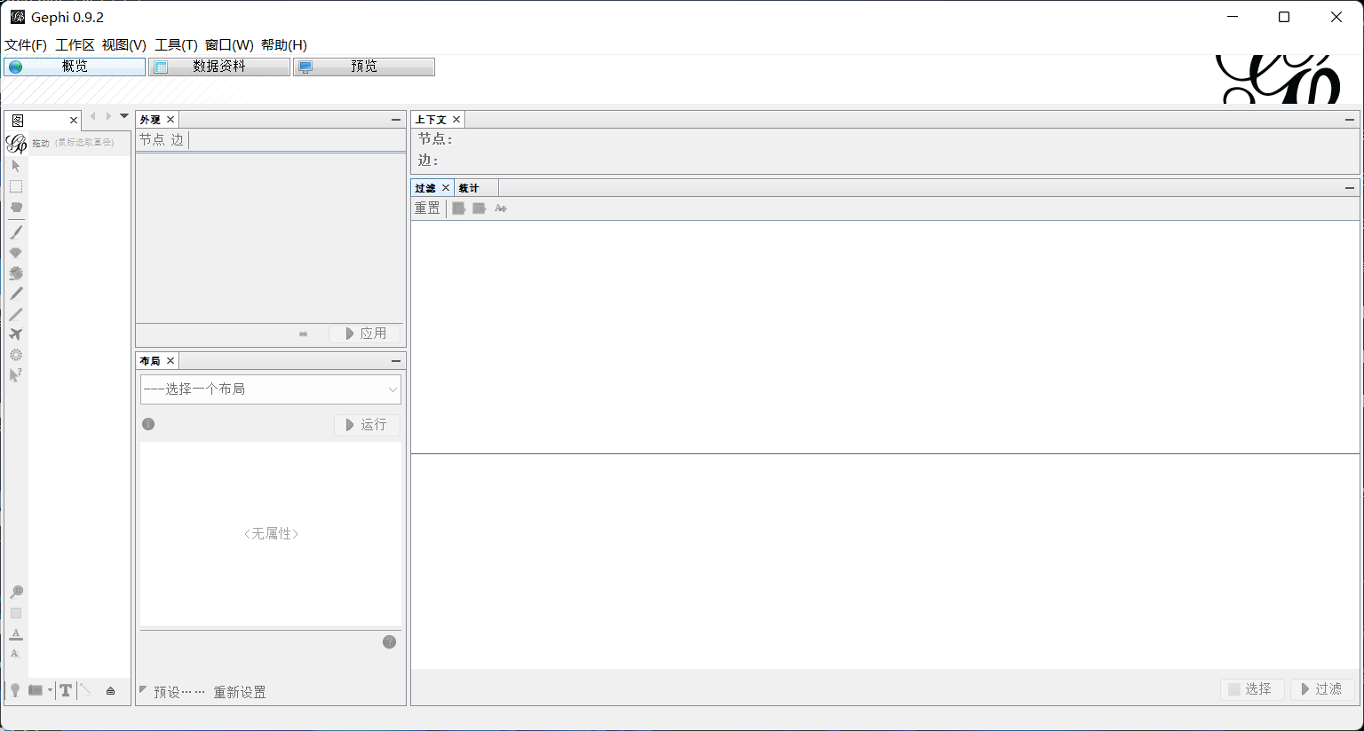Select the direct selection arrow tool

[x=15, y=166]
